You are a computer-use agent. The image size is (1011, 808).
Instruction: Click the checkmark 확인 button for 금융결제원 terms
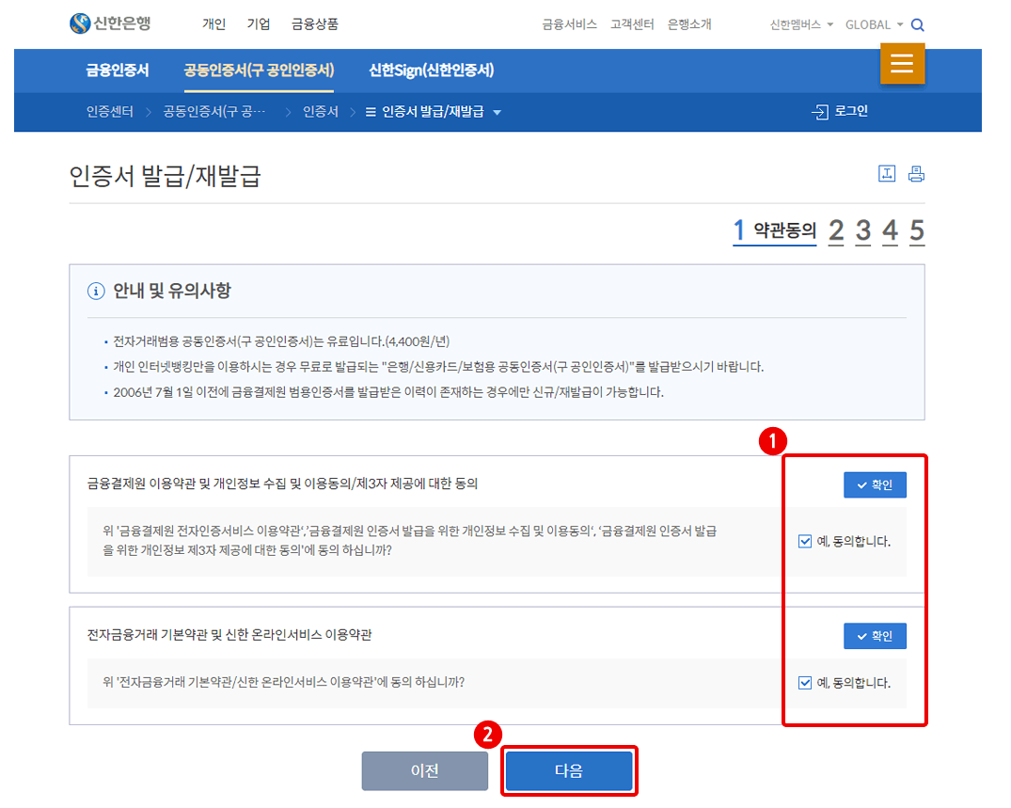pyautogui.click(x=875, y=484)
